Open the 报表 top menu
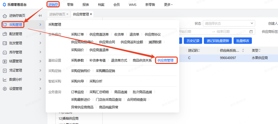The width and height of the screenshot is (278, 124). pyautogui.click(x=86, y=5)
